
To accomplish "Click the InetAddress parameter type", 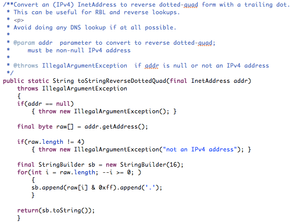I will pos(210,81).
